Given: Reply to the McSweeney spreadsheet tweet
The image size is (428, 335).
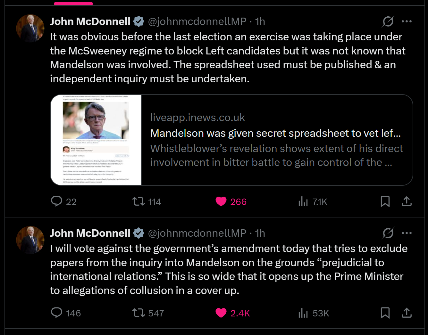Looking at the screenshot, I should coord(57,201).
